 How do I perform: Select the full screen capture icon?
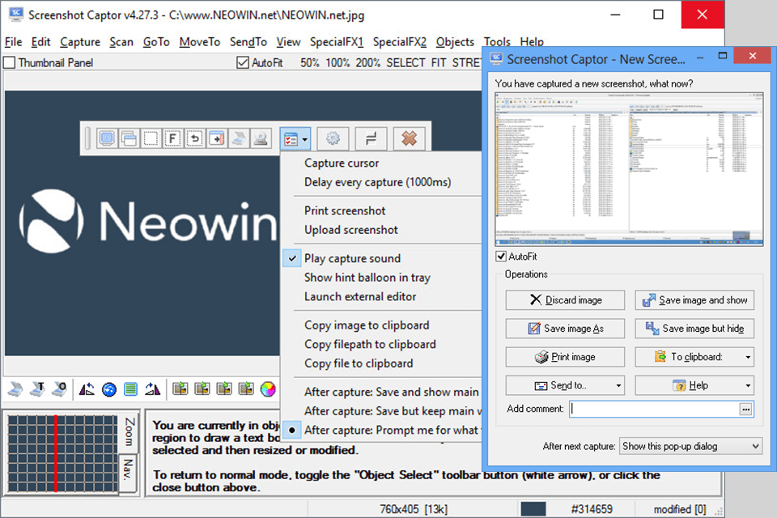click(108, 138)
